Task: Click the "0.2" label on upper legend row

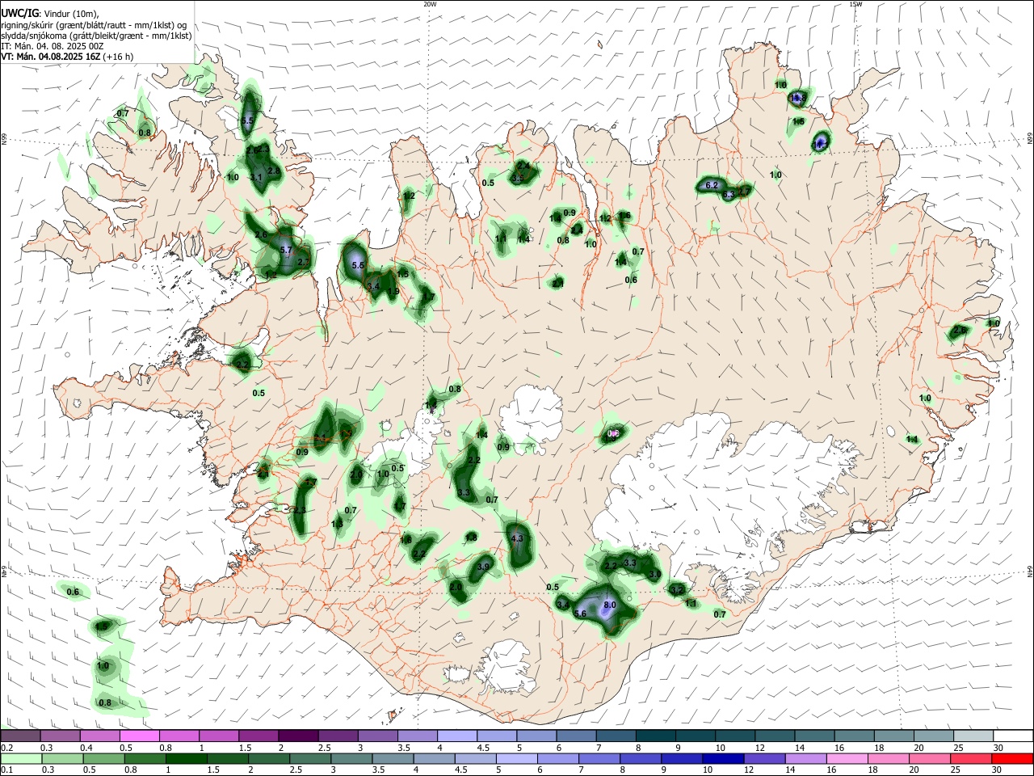Action: click(x=6, y=749)
